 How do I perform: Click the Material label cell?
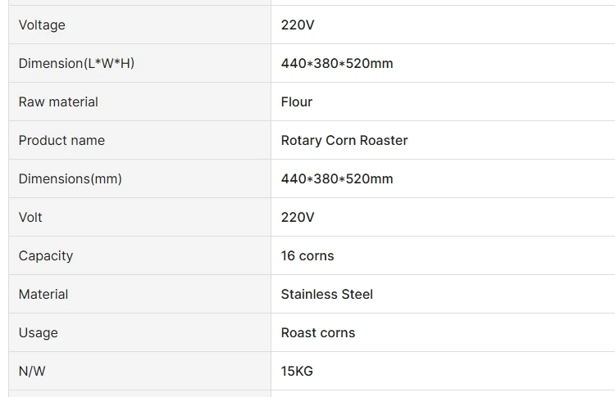pos(43,294)
